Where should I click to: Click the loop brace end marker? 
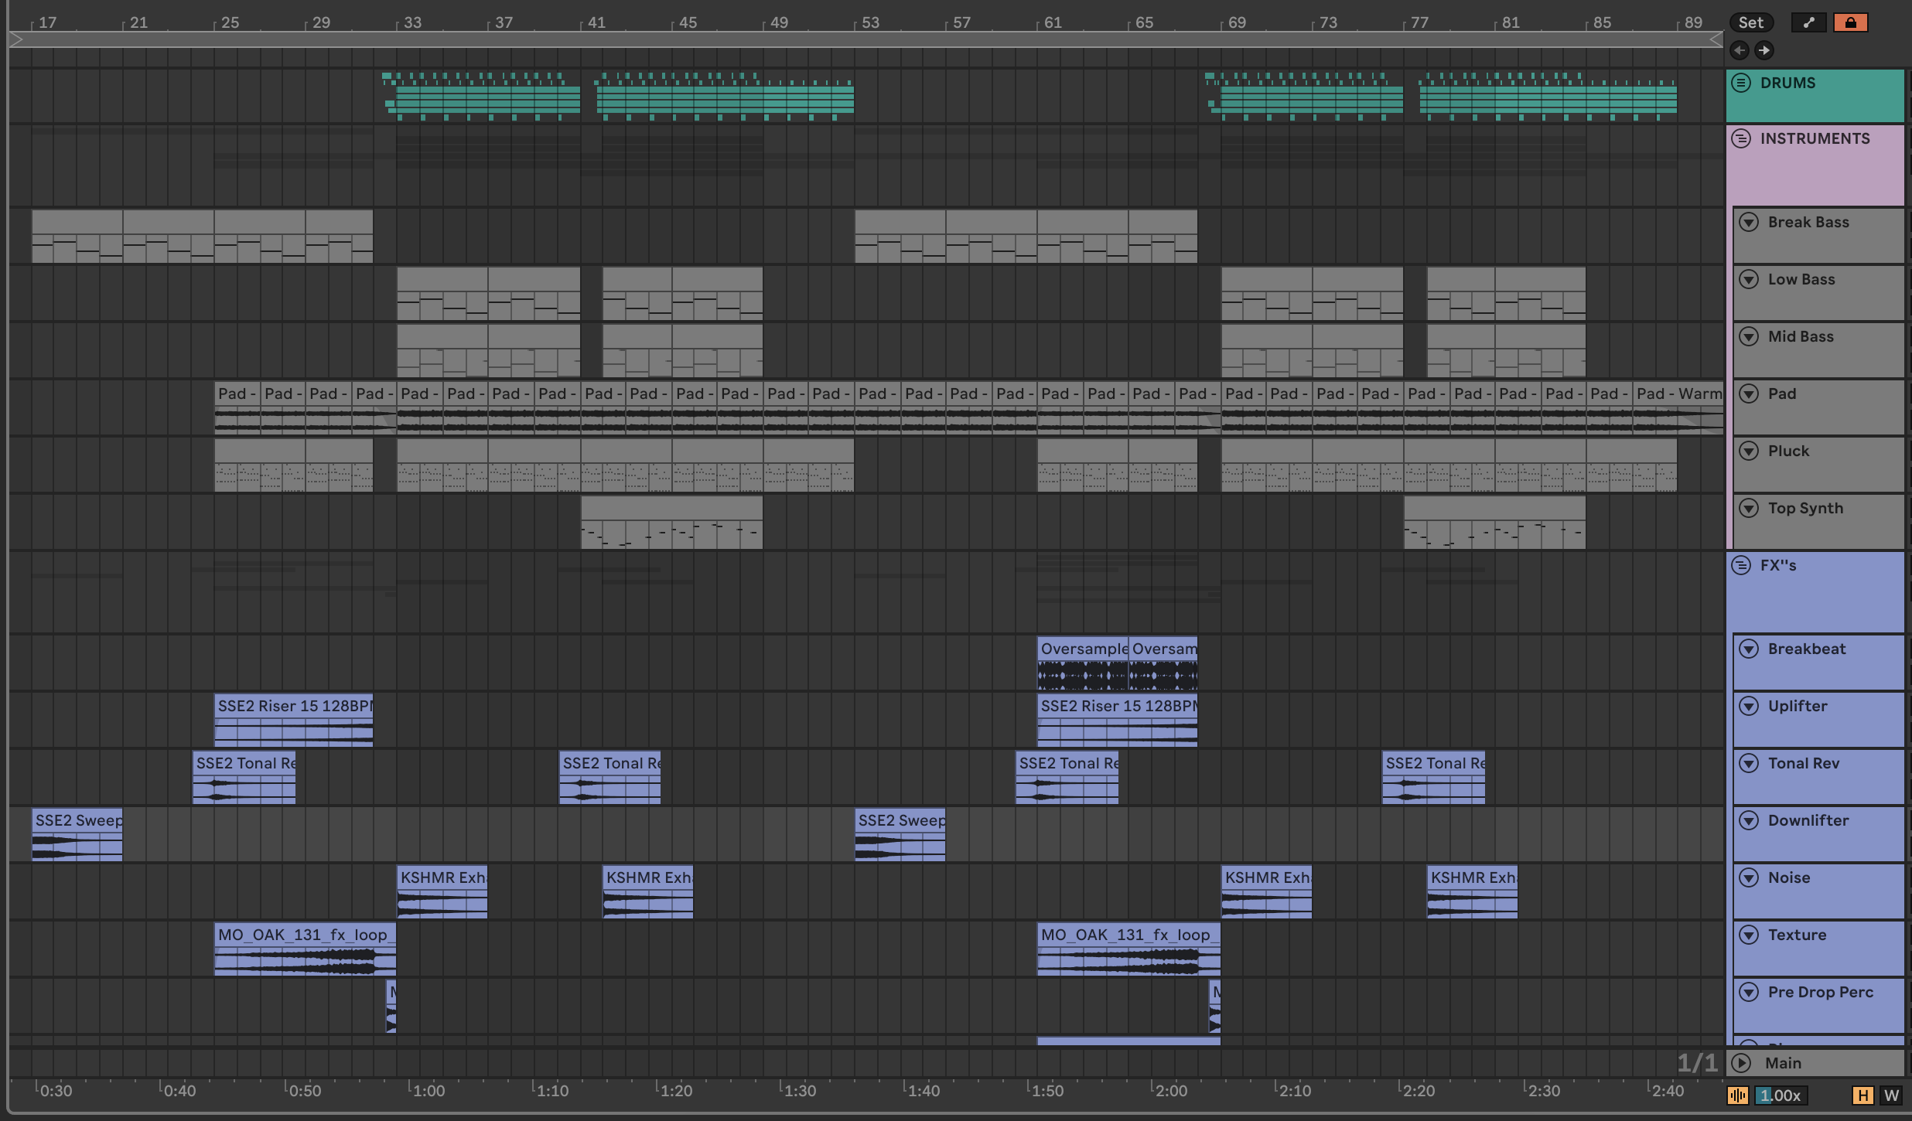[1716, 39]
